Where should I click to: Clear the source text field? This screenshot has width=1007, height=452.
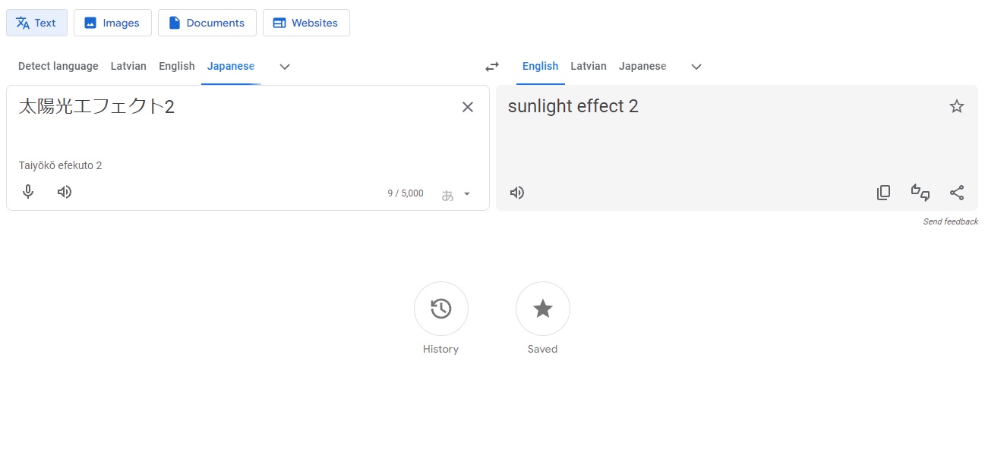pos(468,107)
